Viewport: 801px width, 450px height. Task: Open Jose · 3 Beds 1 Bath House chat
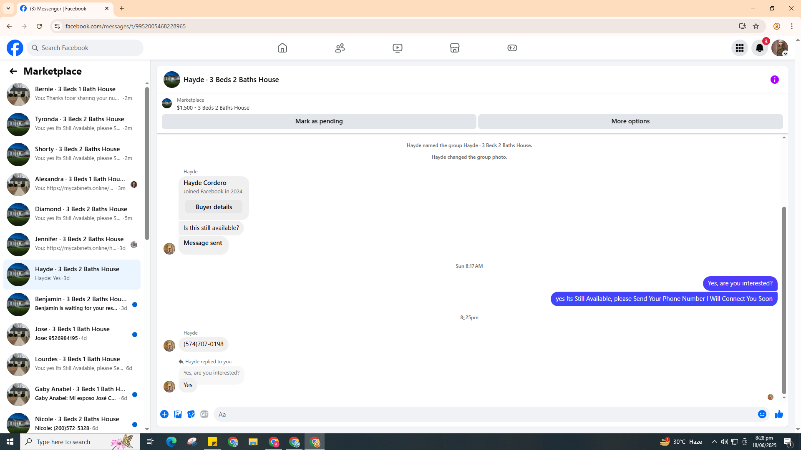[72, 335]
